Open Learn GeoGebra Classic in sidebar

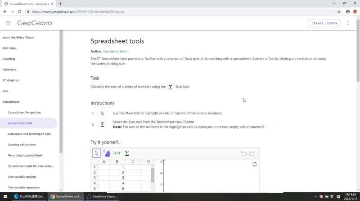click(x=18, y=37)
